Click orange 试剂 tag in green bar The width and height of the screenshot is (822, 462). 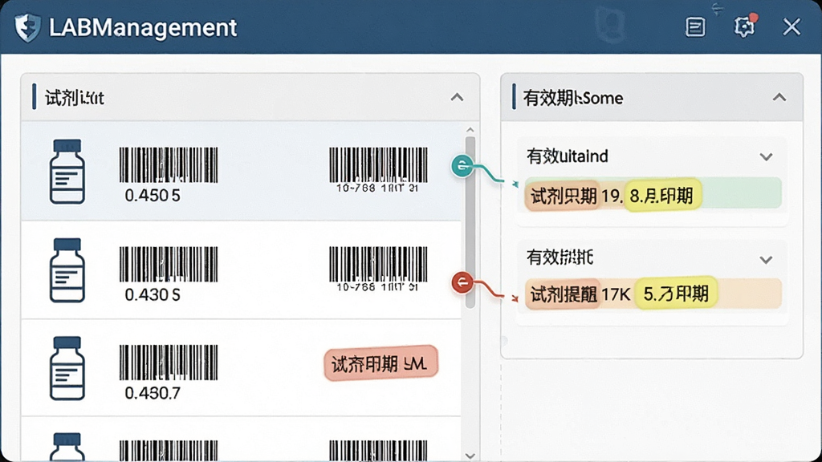pyautogui.click(x=563, y=196)
